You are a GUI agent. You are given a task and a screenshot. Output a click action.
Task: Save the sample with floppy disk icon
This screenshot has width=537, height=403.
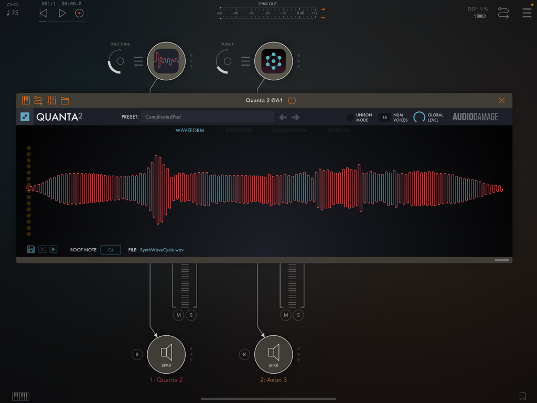point(31,249)
